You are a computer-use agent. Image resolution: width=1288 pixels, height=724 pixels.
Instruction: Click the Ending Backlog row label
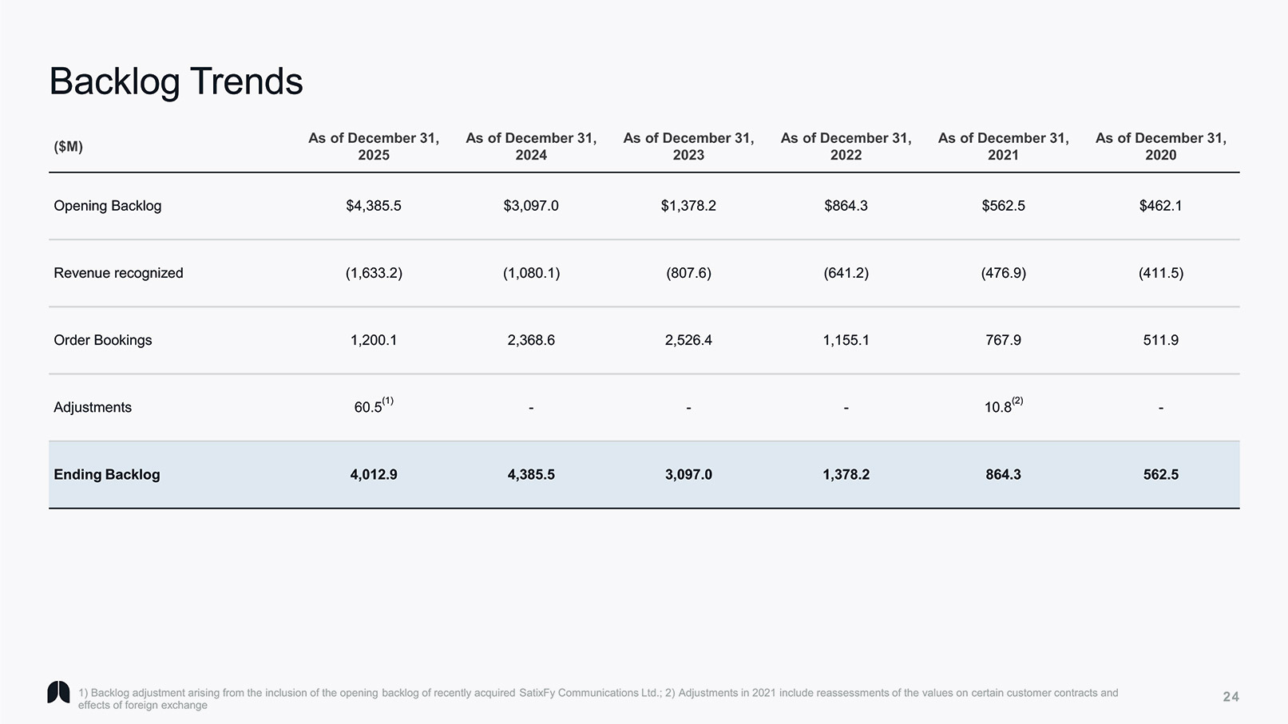tap(106, 474)
